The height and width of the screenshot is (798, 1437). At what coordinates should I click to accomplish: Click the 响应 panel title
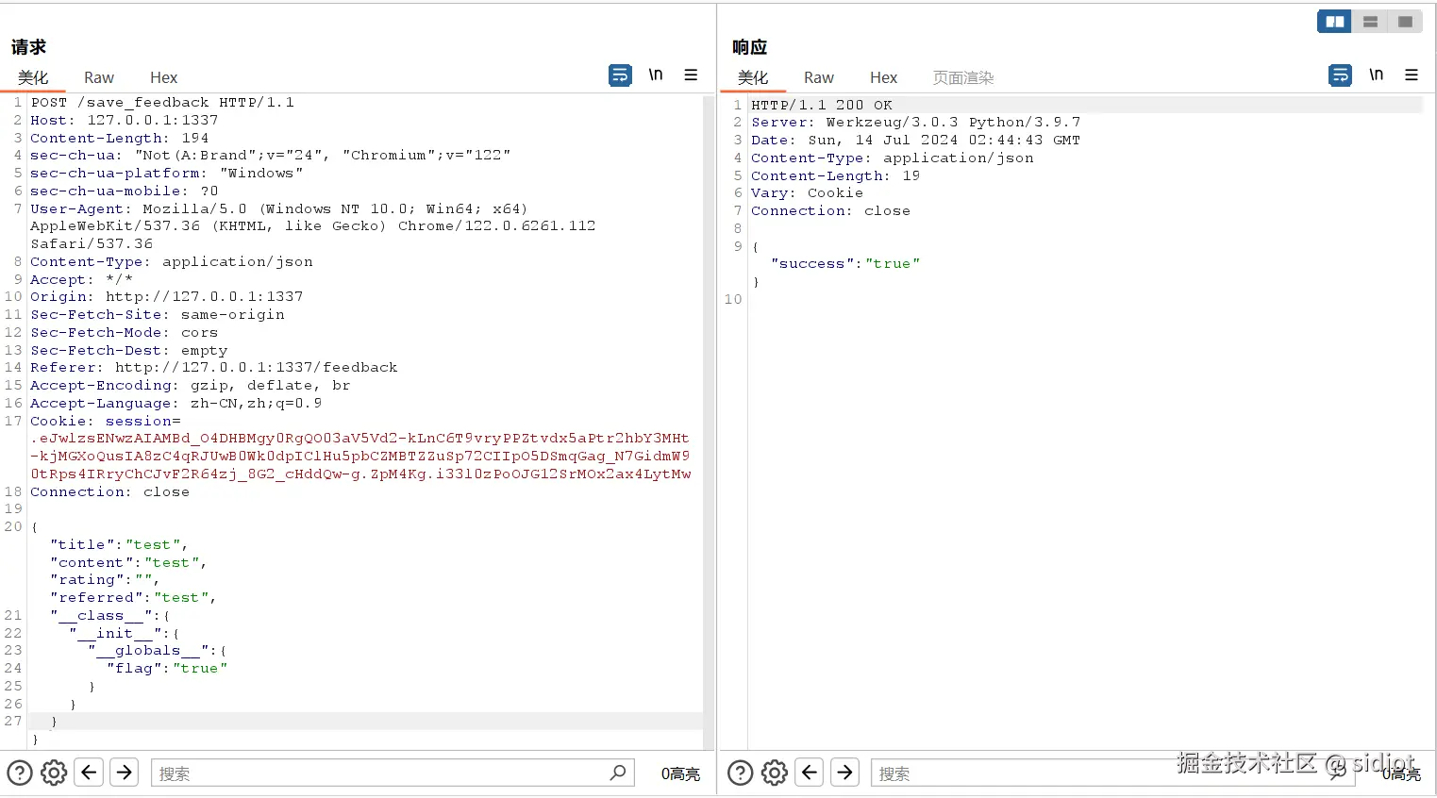tap(749, 46)
